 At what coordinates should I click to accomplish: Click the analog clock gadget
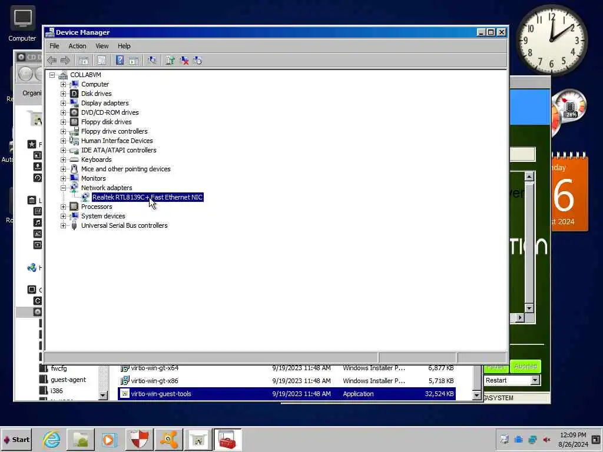[x=552, y=40]
